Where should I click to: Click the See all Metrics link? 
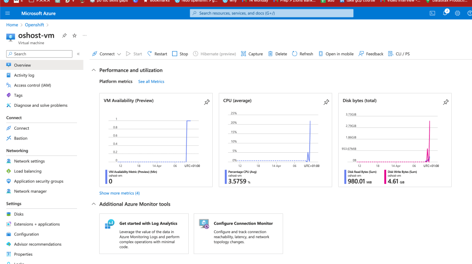151,81
